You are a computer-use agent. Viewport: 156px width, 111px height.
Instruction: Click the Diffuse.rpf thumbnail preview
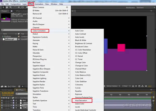[x=6, y=18]
